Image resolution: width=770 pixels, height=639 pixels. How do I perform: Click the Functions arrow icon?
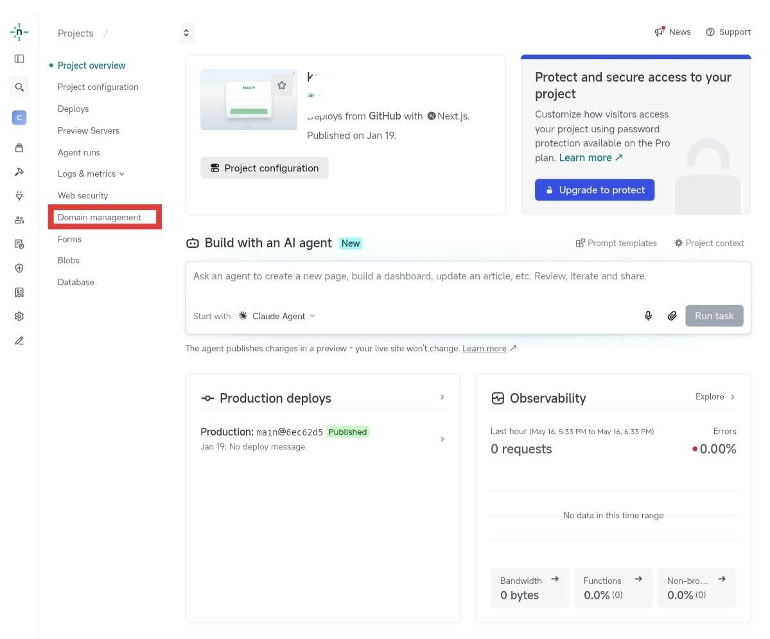tap(638, 579)
